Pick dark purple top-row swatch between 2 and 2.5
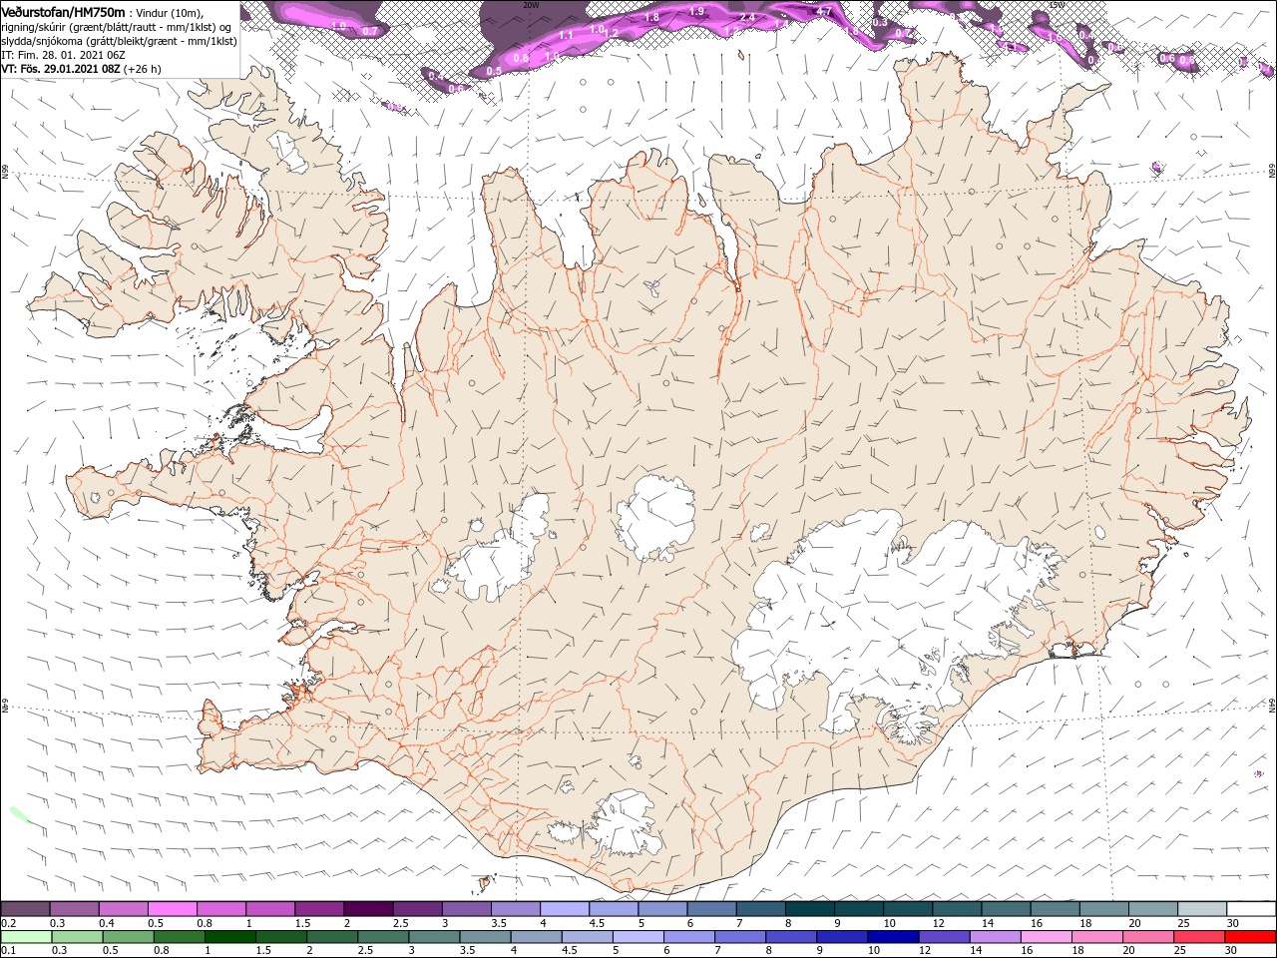Image resolution: width=1277 pixels, height=958 pixels. pos(368,908)
